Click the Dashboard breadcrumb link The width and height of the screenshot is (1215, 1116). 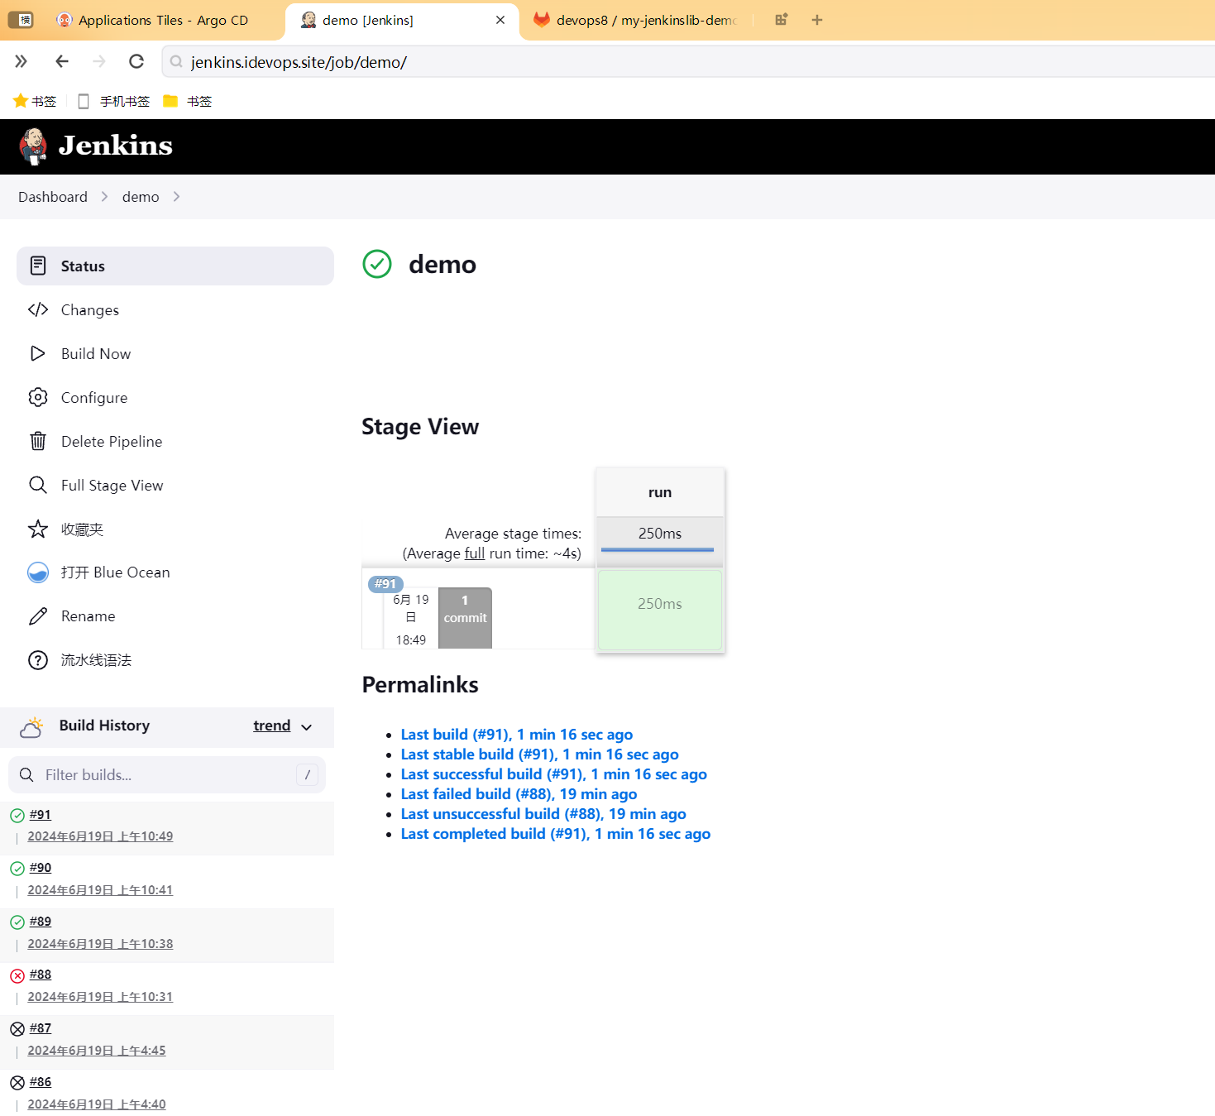point(53,197)
